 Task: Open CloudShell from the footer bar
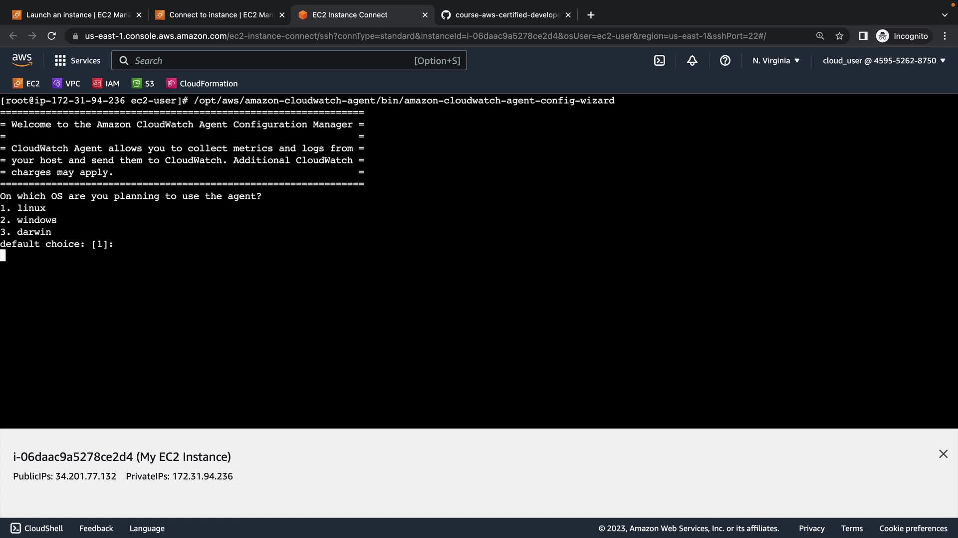pyautogui.click(x=37, y=528)
